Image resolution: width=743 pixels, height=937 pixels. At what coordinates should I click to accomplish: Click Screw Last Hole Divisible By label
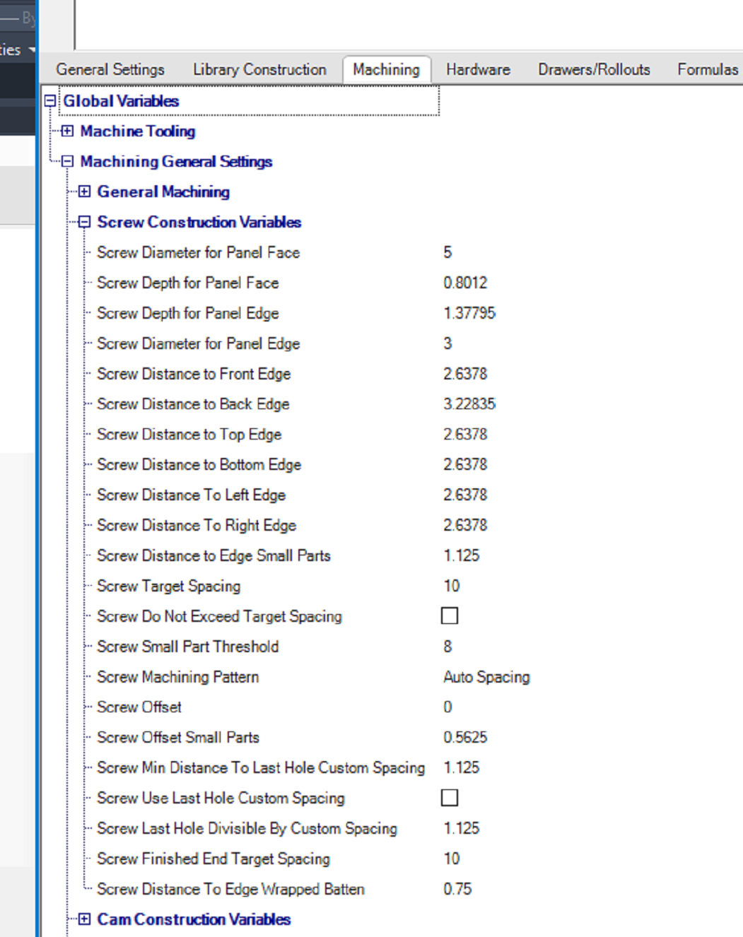tap(247, 828)
